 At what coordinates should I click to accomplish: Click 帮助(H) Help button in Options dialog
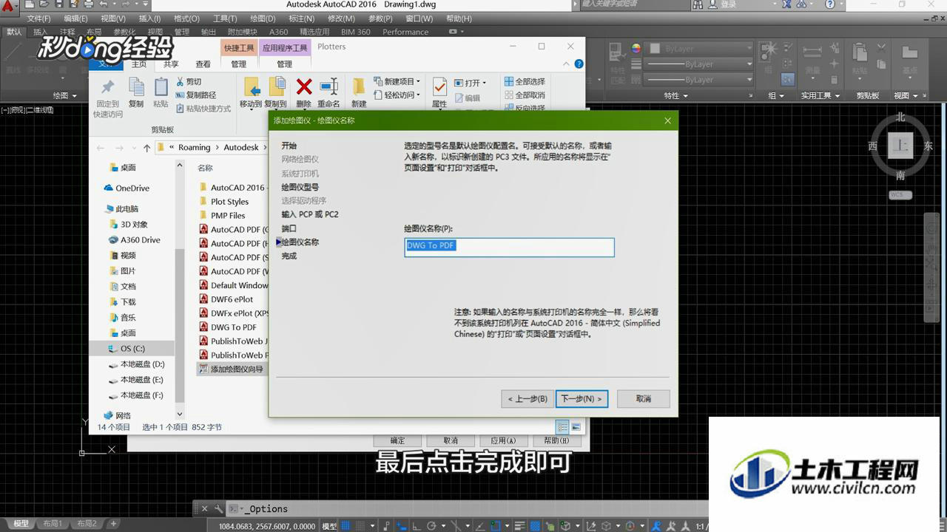(556, 440)
